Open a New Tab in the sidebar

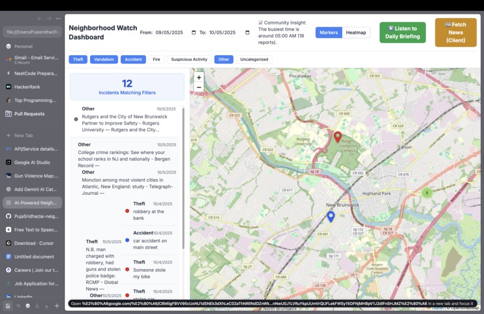(32, 135)
